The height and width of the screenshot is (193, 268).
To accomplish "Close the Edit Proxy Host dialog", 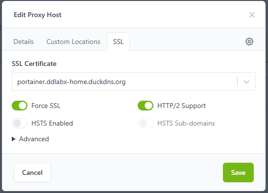I will click(252, 15).
